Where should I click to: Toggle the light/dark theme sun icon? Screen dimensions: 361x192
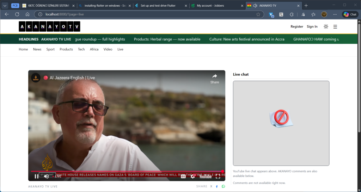[x=326, y=26]
